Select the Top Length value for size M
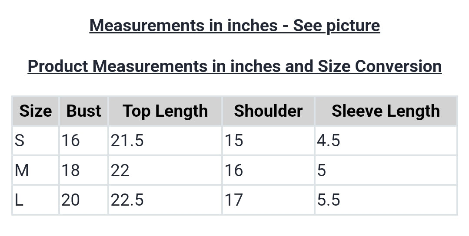Viewport: 469px width, 236px height. 120,170
